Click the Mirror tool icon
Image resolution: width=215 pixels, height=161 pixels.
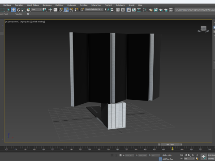(x=107, y=10)
